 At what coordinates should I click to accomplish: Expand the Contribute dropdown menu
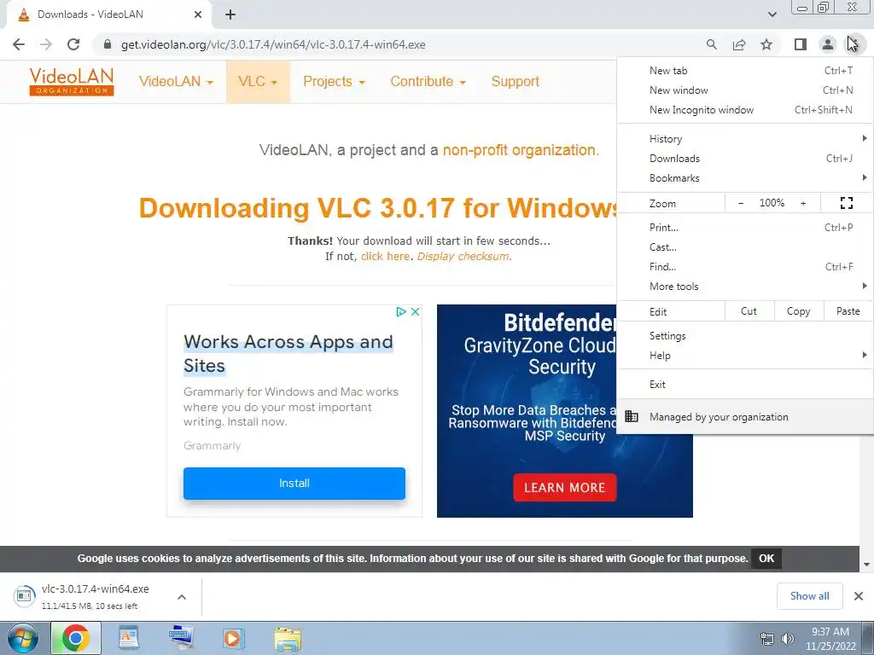click(x=428, y=81)
